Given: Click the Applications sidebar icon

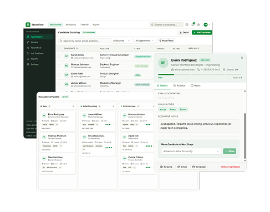Looking at the screenshot, I should (x=28, y=37).
